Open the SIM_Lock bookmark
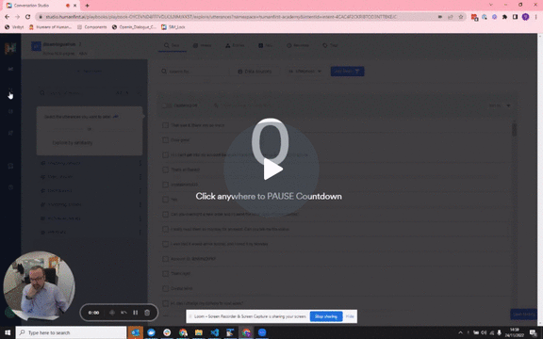 (173, 26)
